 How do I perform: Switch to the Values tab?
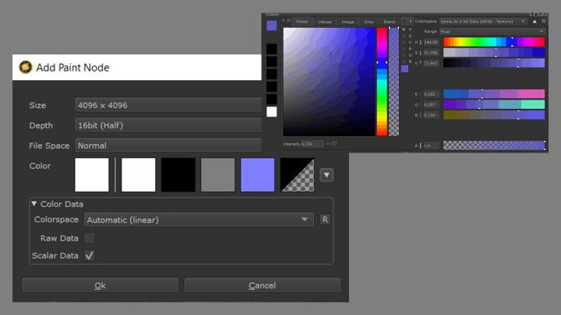click(x=324, y=22)
